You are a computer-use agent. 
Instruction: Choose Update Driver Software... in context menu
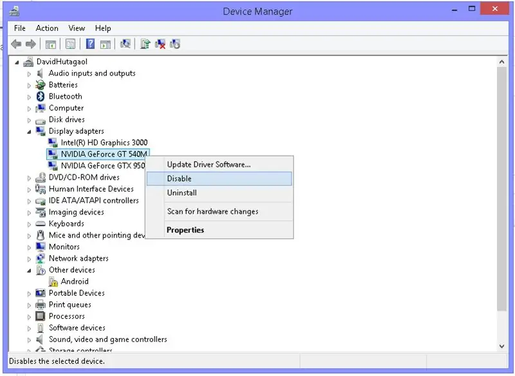click(219, 165)
